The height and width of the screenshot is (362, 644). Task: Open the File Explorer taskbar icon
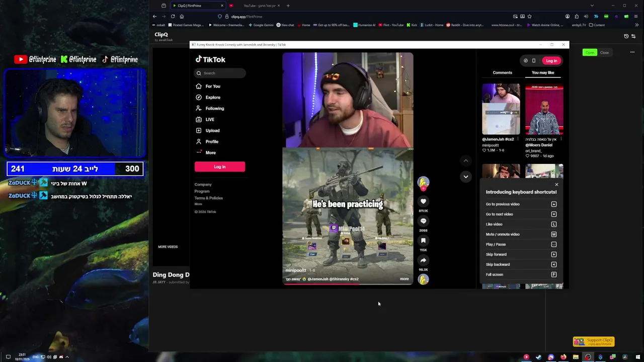576,357
